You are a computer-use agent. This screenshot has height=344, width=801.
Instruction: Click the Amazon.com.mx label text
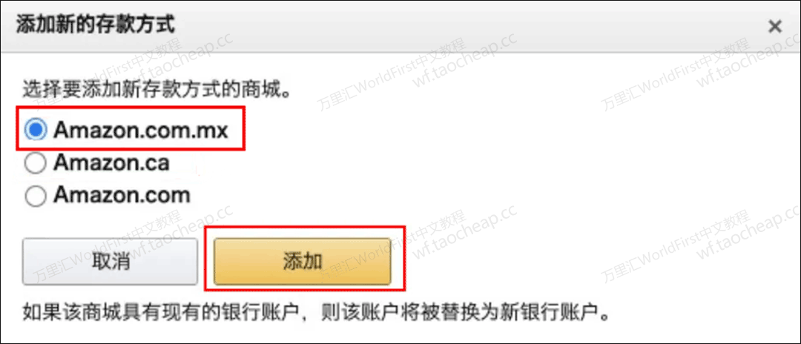point(140,130)
